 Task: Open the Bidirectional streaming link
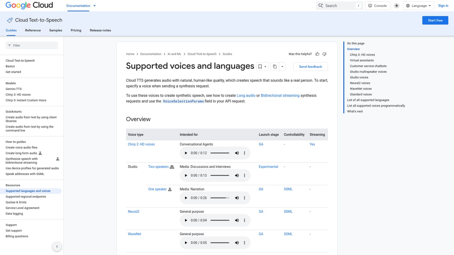point(280,96)
